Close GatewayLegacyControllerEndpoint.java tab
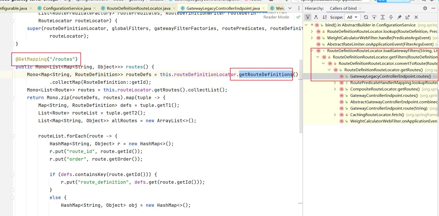The image size is (439, 216). [263, 8]
